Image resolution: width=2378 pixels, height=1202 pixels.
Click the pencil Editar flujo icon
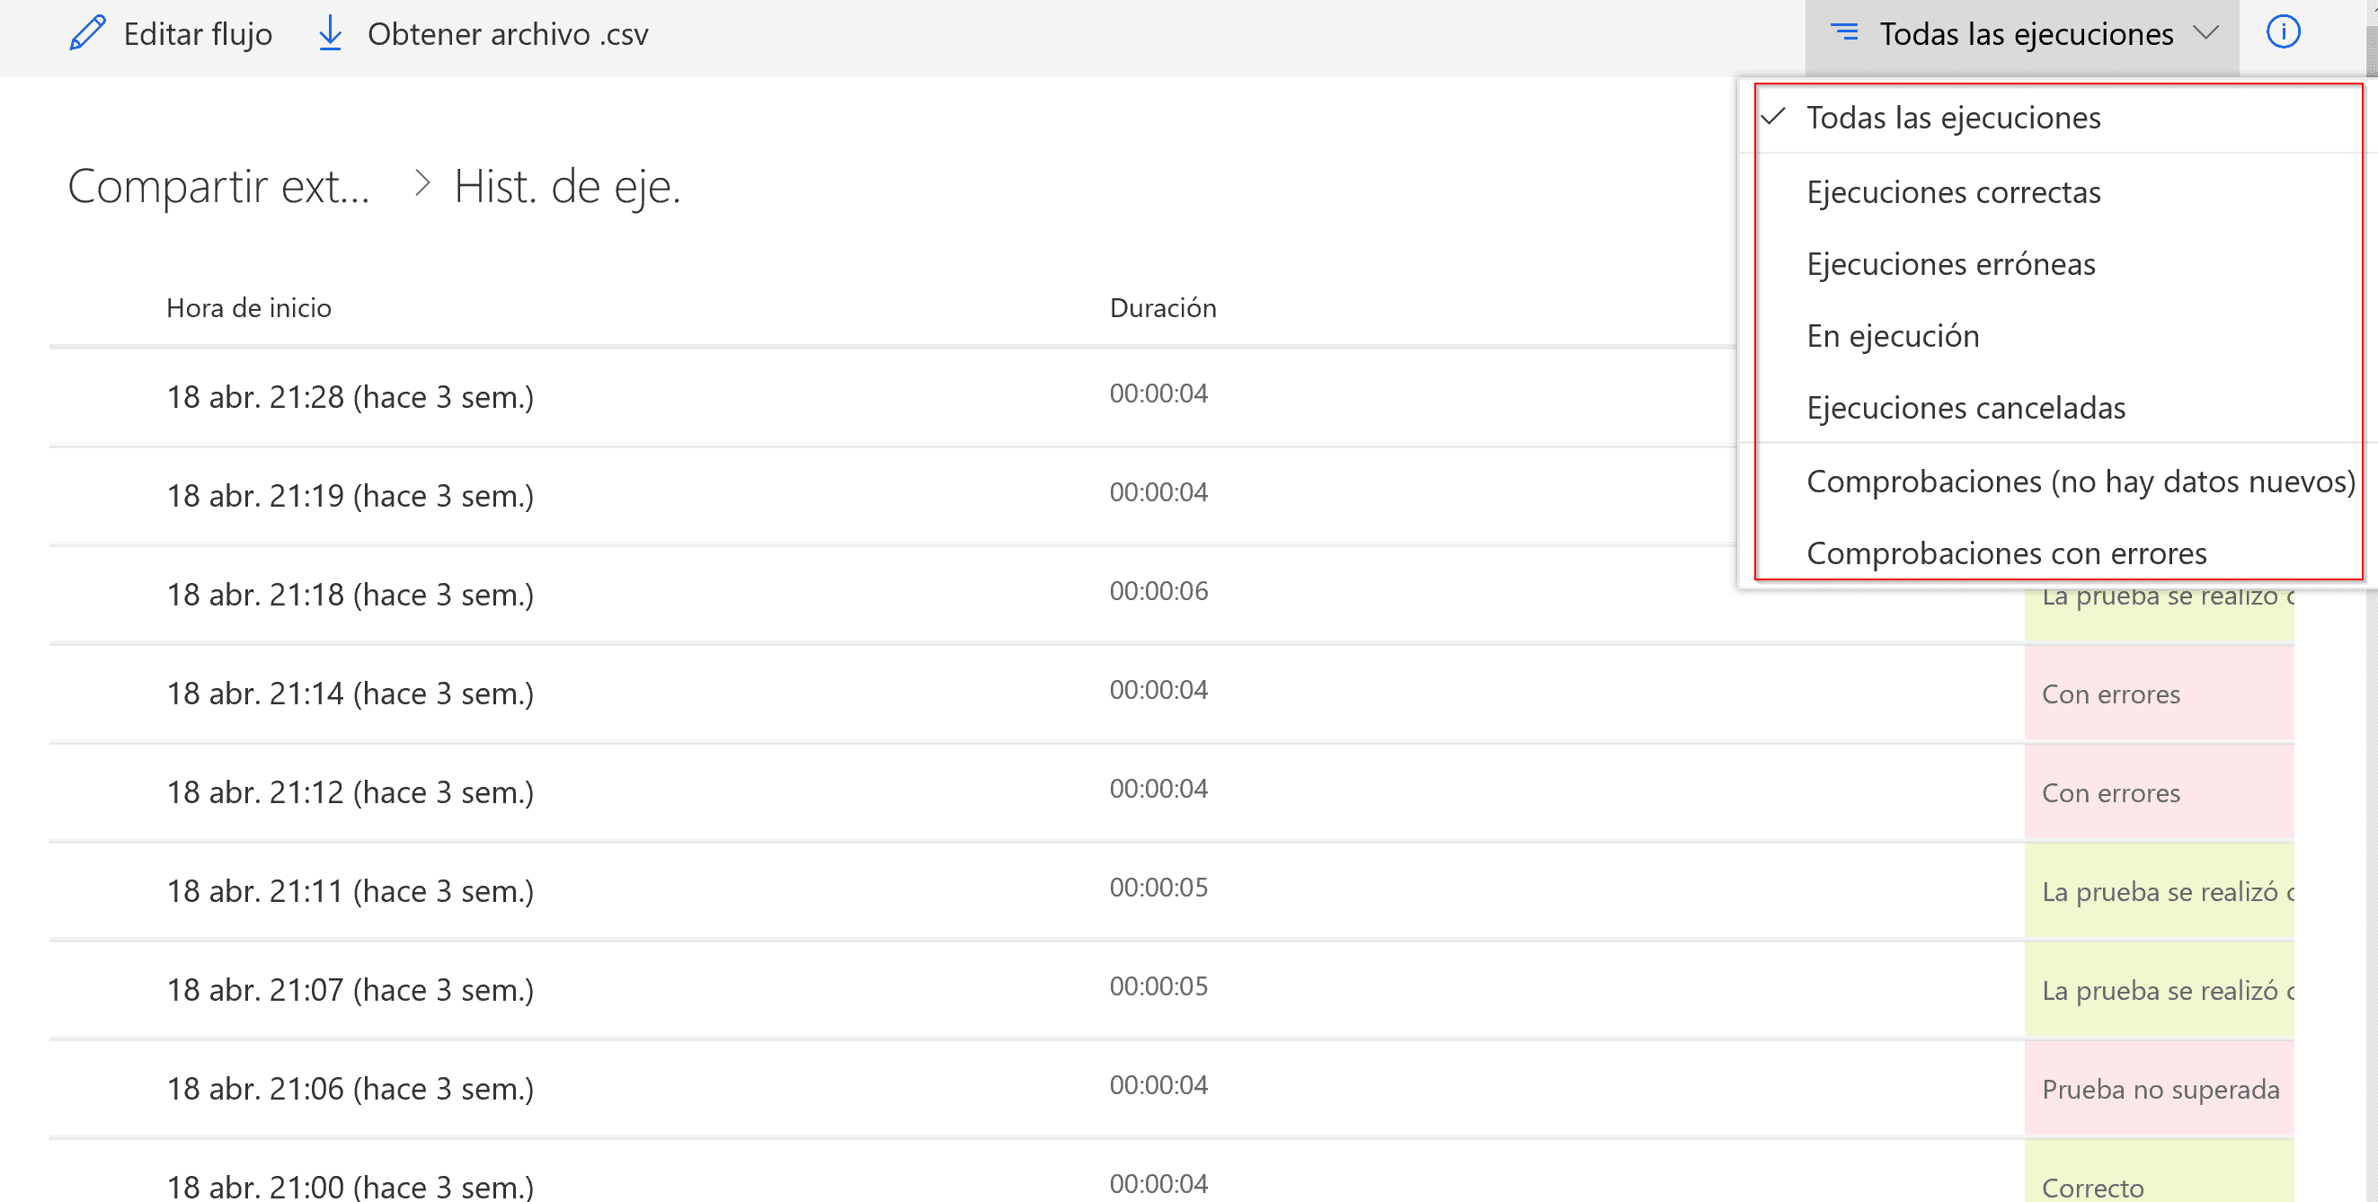88,33
